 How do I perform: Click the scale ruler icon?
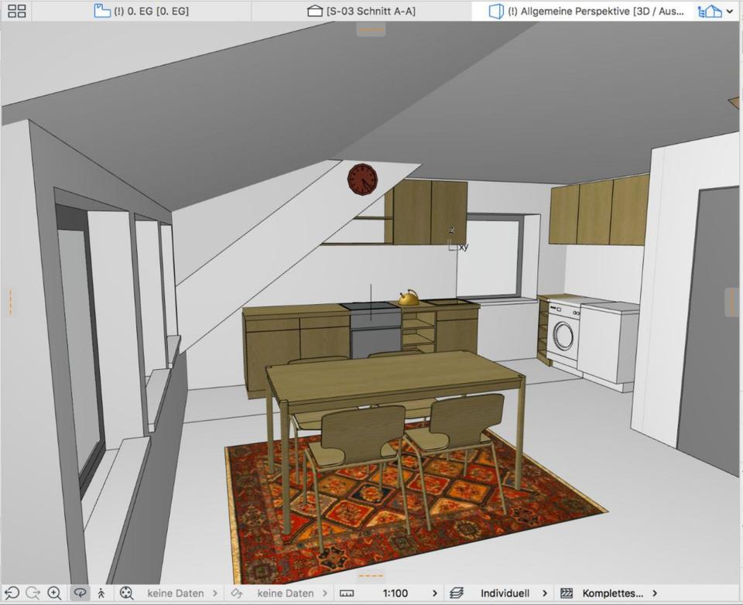pos(347,593)
